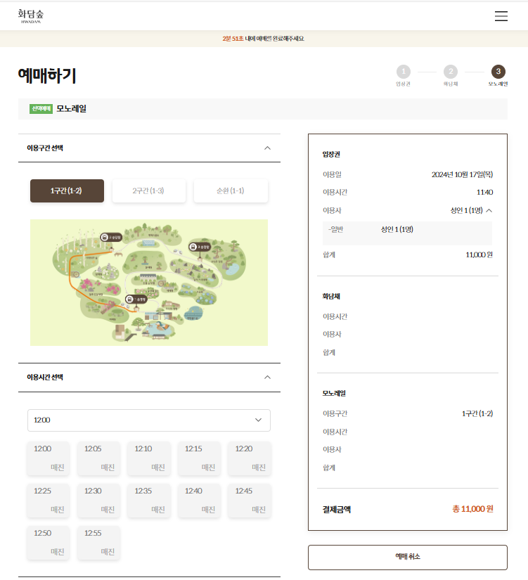Screen dimensions: 528x580
Task: Select 순환 (1-1) loop section
Action: coord(231,191)
